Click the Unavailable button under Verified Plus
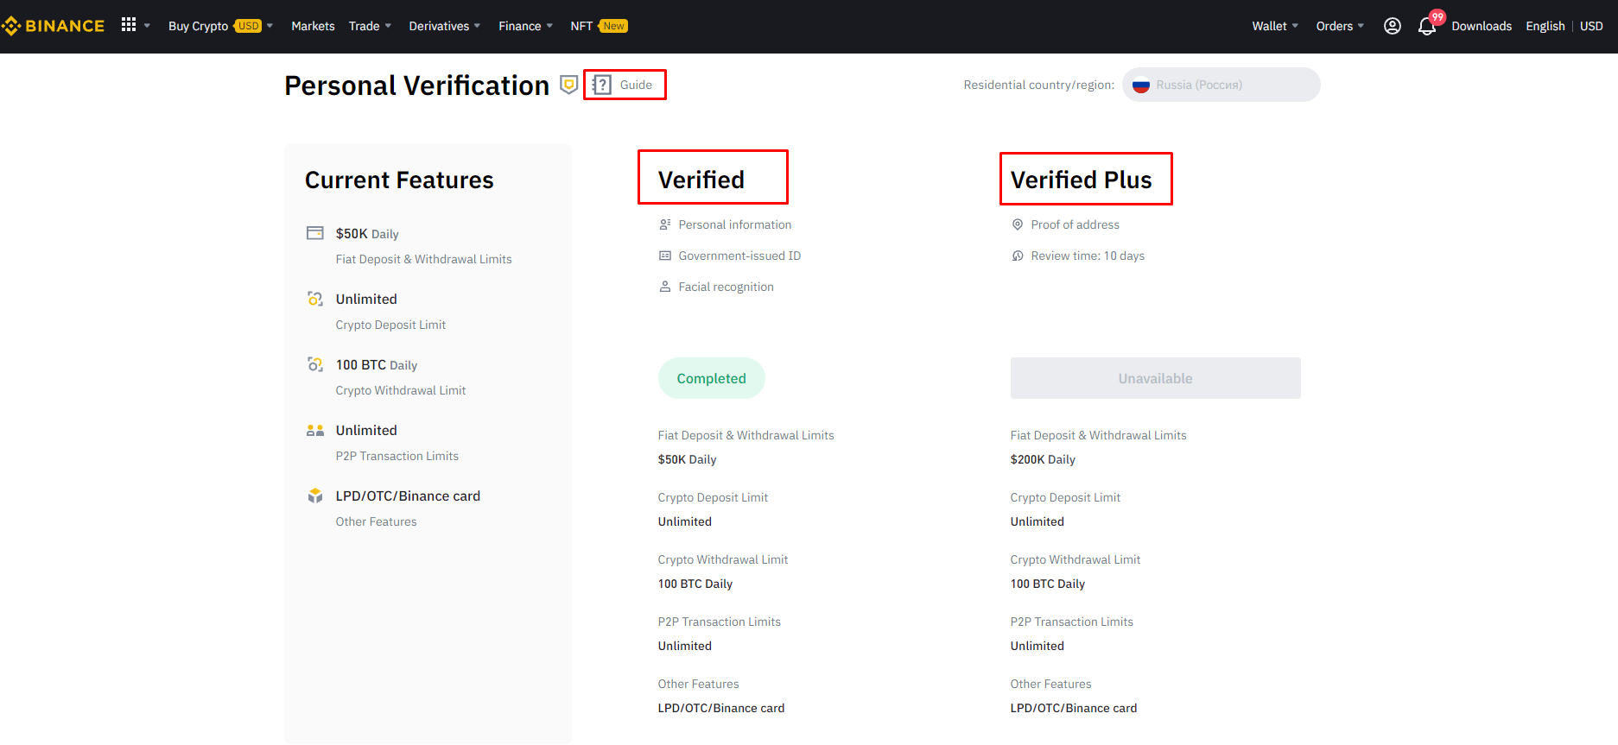This screenshot has width=1618, height=745. tap(1155, 378)
